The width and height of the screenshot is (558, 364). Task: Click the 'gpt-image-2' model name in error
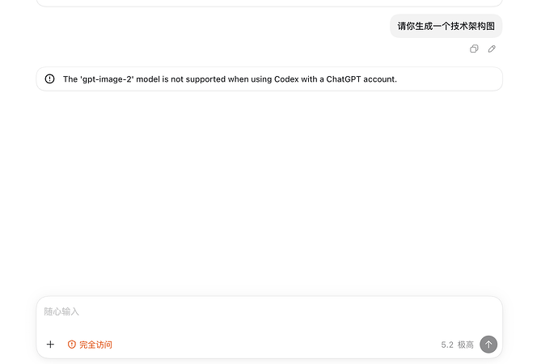[x=107, y=79]
